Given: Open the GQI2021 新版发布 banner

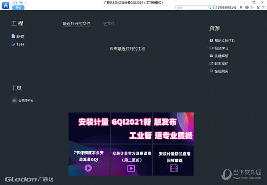Looking at the screenshot, I should [x=131, y=128].
